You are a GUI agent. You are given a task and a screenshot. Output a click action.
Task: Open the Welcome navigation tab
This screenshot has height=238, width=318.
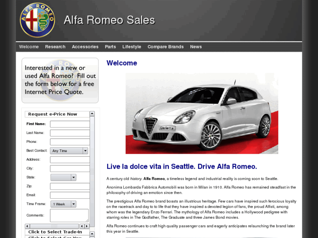click(x=29, y=47)
